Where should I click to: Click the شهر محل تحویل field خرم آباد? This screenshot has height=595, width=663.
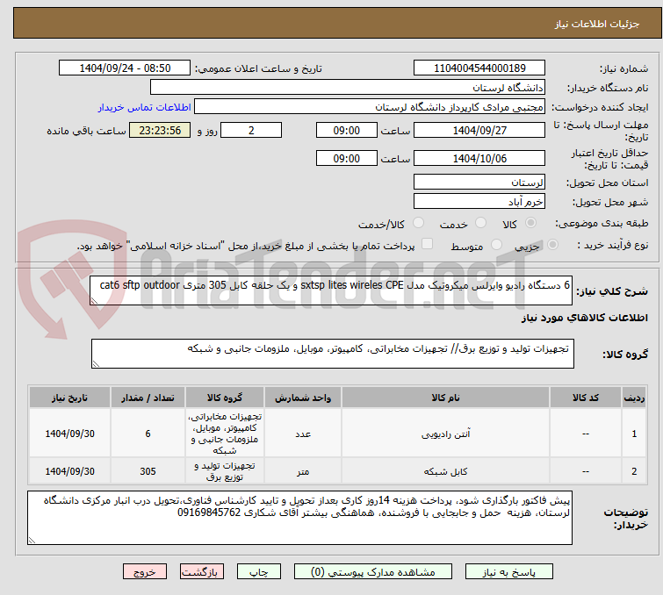(479, 202)
